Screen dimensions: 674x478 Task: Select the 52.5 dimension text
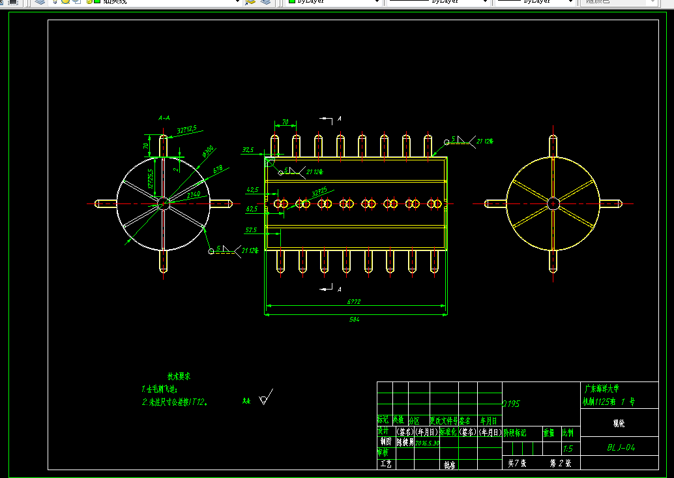(x=251, y=230)
